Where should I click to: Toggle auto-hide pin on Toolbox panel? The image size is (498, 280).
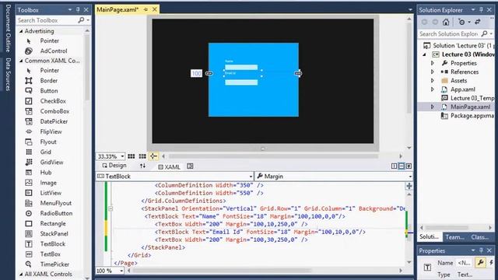point(78,10)
